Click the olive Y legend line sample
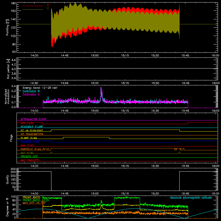Screen dimensions: 221x221 33,10
